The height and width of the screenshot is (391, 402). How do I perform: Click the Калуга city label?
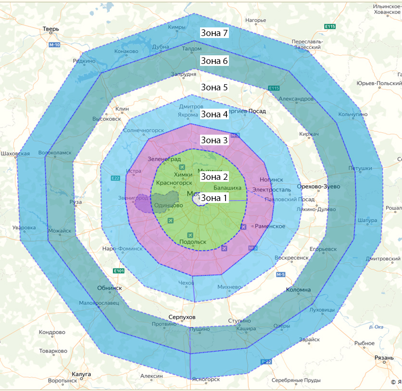pos(81,374)
